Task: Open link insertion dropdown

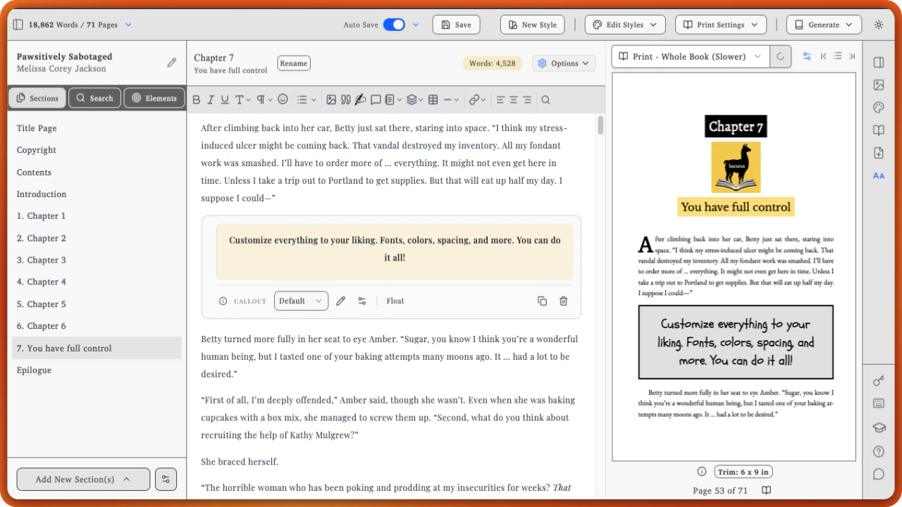Action: click(x=477, y=100)
